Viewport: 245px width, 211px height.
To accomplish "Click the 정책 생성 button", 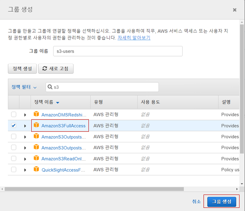I will [x=22, y=69].
